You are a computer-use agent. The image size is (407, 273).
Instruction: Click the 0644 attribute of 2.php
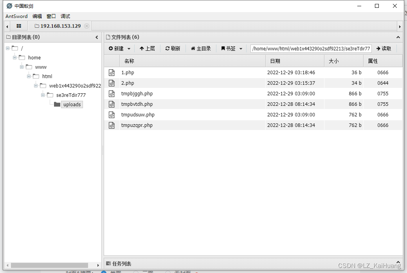(x=383, y=83)
